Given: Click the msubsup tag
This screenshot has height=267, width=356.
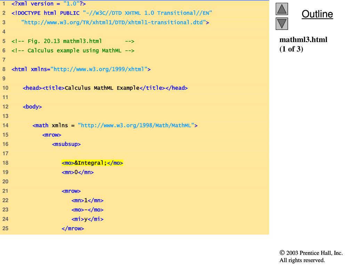Looking at the screenshot, I should pos(66,144).
